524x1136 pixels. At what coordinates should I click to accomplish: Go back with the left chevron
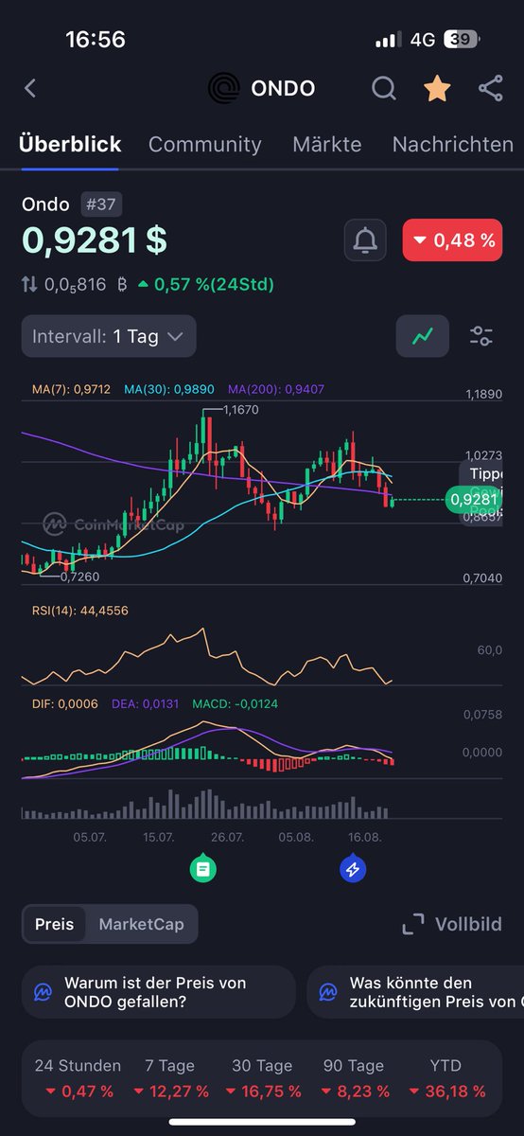click(30, 89)
